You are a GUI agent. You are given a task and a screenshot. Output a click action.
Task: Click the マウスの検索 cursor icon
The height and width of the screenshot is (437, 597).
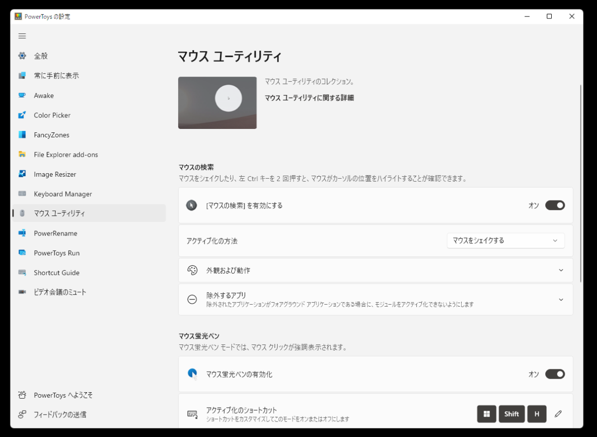(192, 205)
